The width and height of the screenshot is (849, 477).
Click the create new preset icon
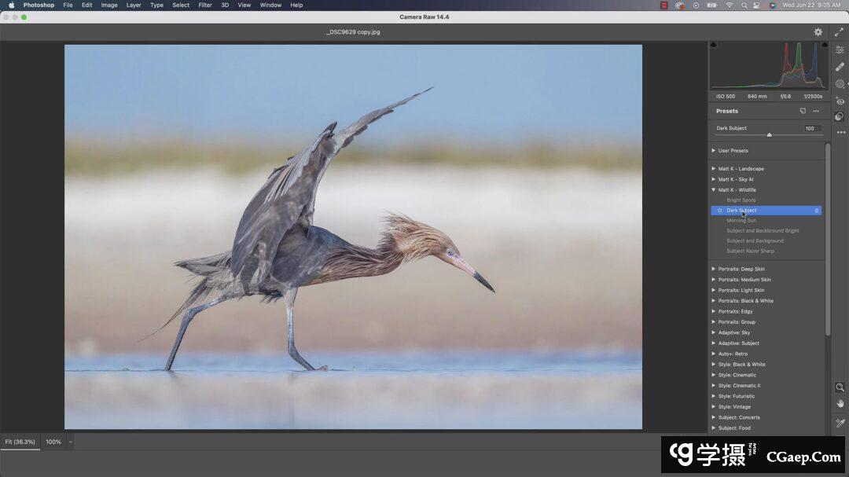(803, 111)
